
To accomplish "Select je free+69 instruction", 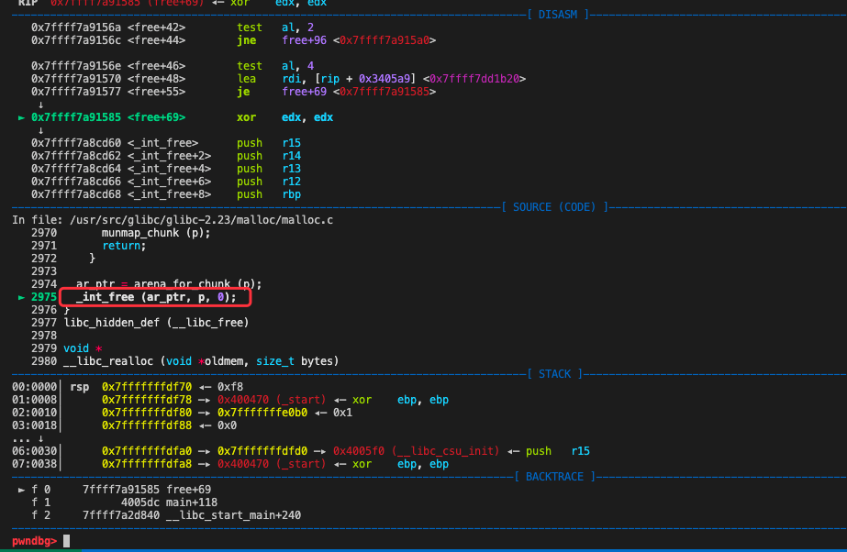I will click(x=233, y=92).
